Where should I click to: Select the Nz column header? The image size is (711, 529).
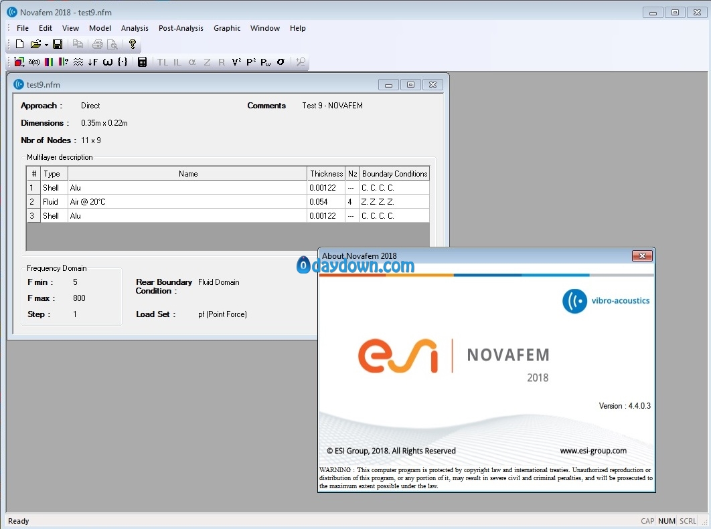pyautogui.click(x=352, y=174)
